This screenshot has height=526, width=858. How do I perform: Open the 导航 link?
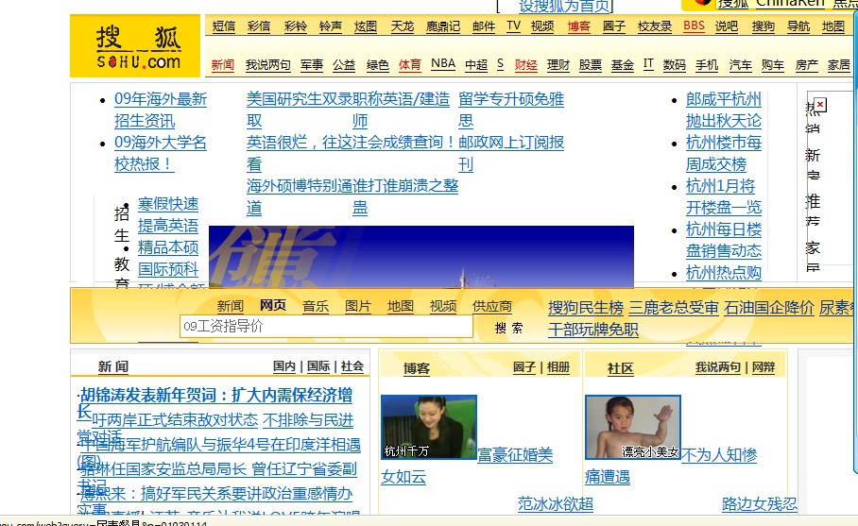click(x=798, y=26)
